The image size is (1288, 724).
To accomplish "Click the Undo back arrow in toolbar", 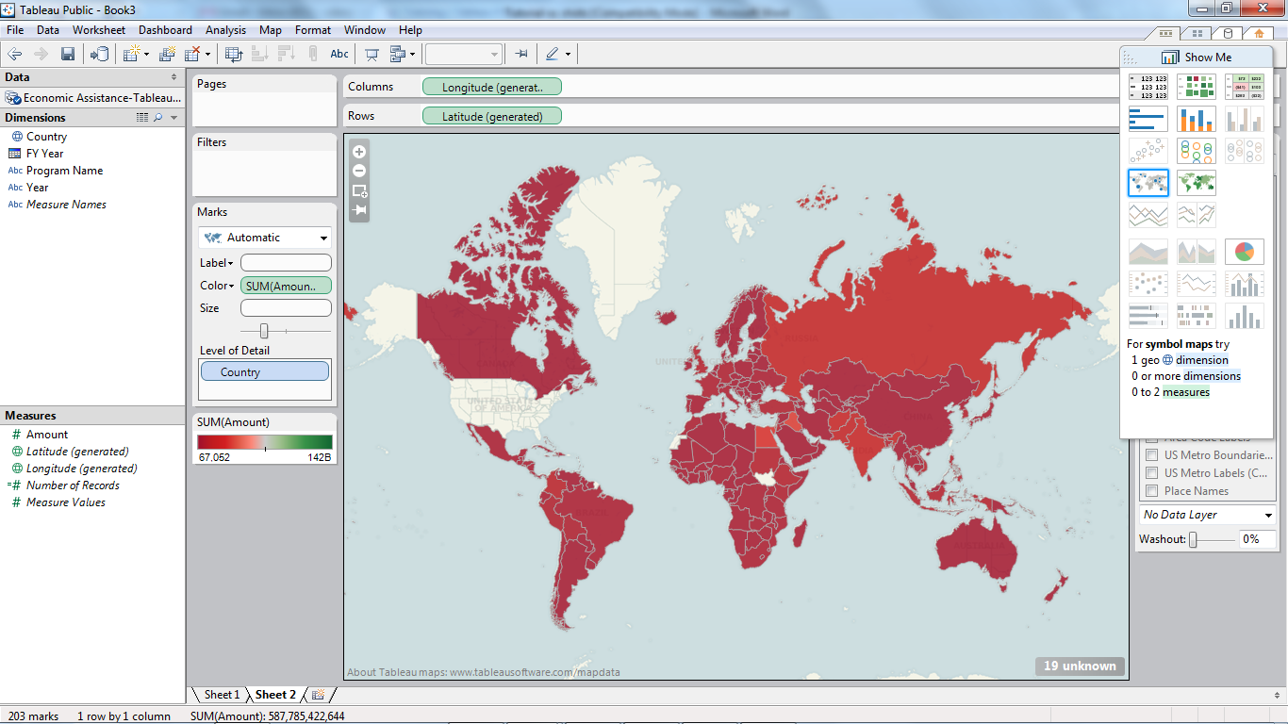I will tap(15, 54).
